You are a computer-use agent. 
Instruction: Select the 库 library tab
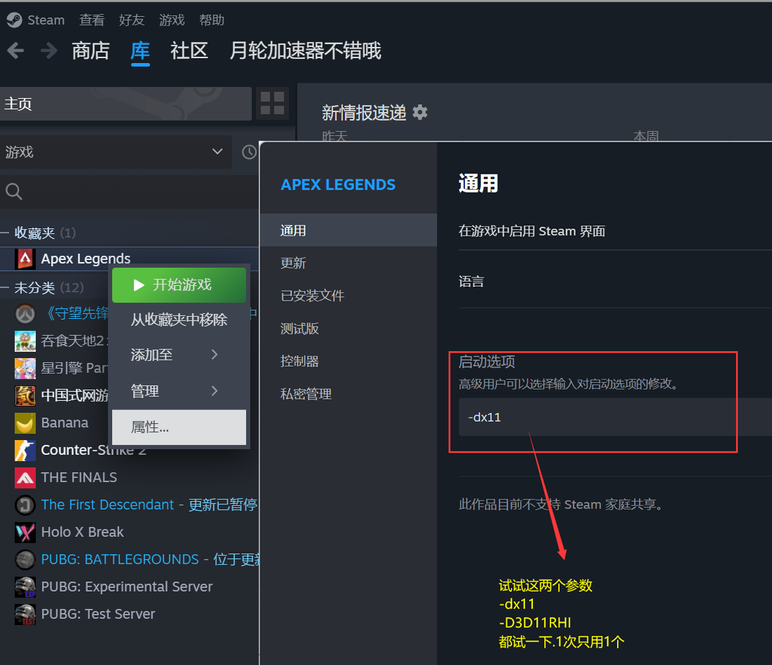coord(140,50)
